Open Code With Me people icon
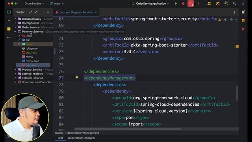This screenshot has width=252, height=142. (x=209, y=4)
